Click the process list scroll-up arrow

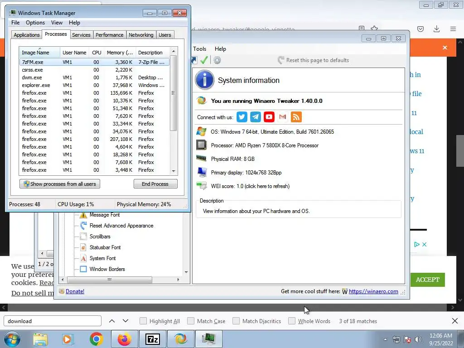pyautogui.click(x=174, y=51)
